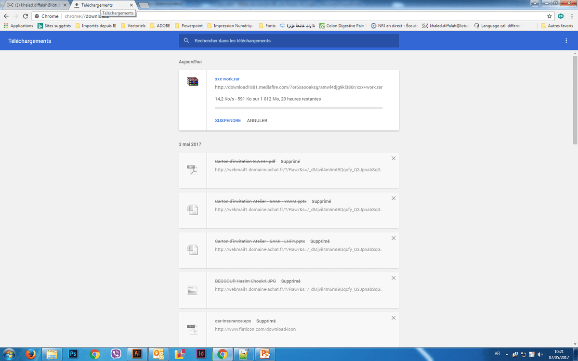
Task: Click the green extension icon beside the star
Action: [561, 16]
